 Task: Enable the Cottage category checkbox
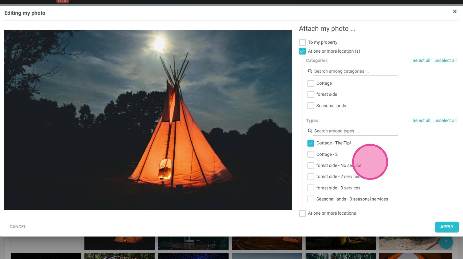coord(311,83)
